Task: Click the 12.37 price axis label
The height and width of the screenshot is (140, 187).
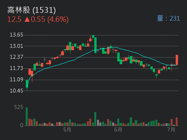Action: coord(16,57)
